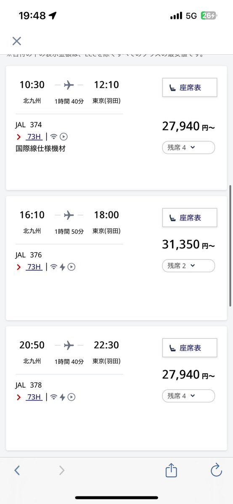The image size is (233, 504).
Task: Select the 31,350円 fare for the 16:10 flight
Action: (188, 245)
